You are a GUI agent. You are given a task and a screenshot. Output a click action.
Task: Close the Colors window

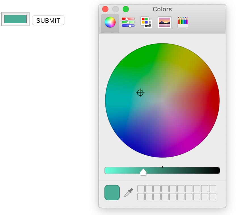(105, 9)
